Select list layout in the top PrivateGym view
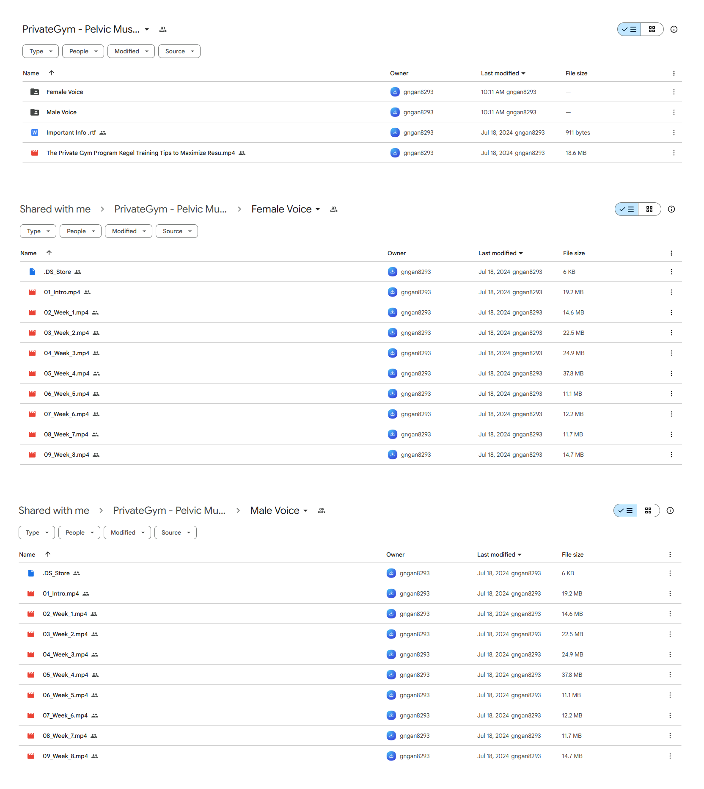 pyautogui.click(x=629, y=29)
